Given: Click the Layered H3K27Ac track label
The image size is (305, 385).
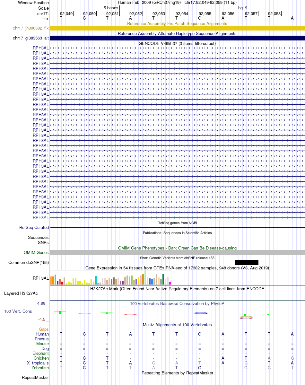Looking at the screenshot, I should coord(21,293).
